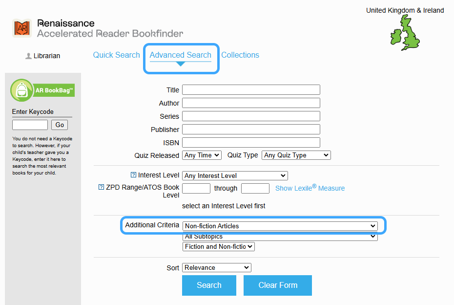Open ZPD Range help question icon
Viewport: 454px width, 305px height.
(x=102, y=187)
